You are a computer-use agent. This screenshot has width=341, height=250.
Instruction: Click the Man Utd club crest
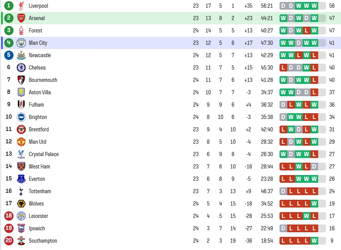[21, 142]
